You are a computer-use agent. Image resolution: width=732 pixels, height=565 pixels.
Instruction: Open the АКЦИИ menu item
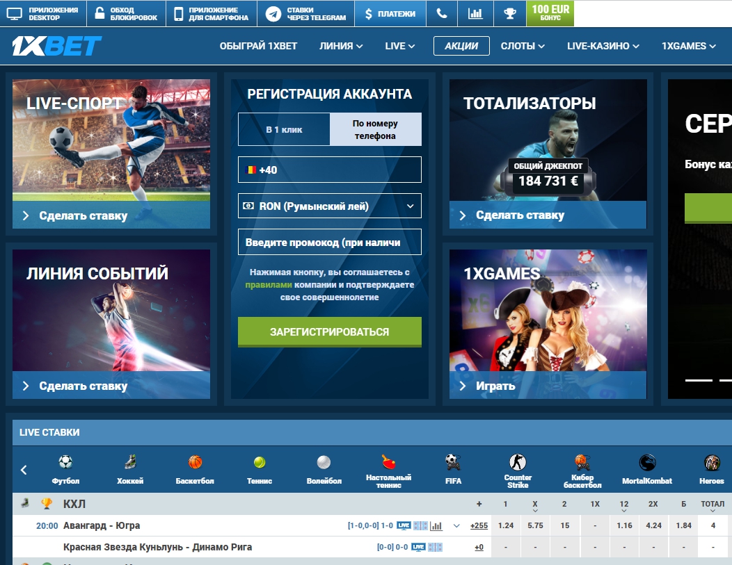tap(461, 46)
